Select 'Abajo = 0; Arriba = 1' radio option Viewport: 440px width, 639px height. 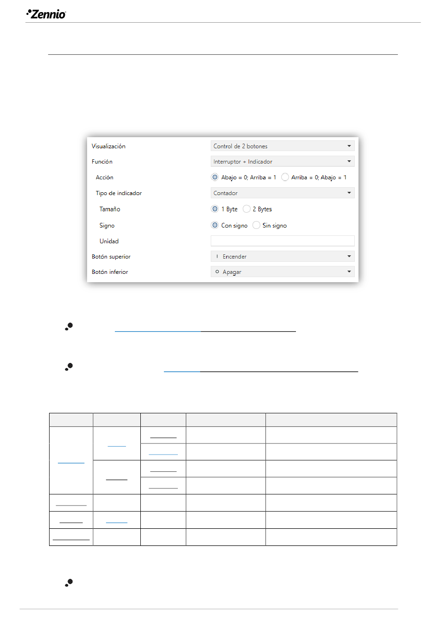(x=215, y=177)
